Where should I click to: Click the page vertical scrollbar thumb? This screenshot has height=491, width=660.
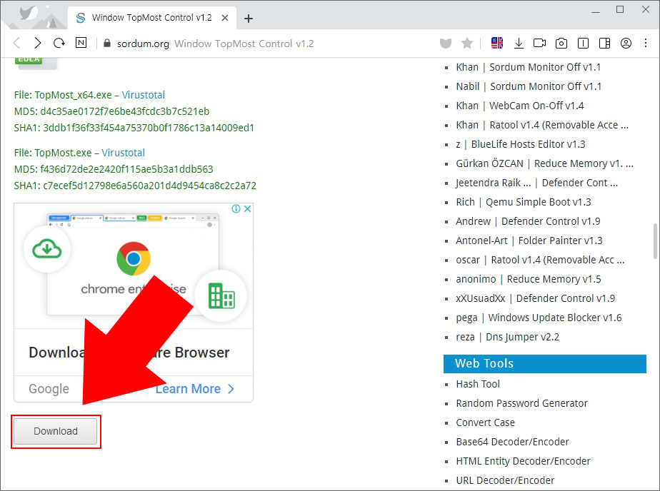(x=656, y=241)
